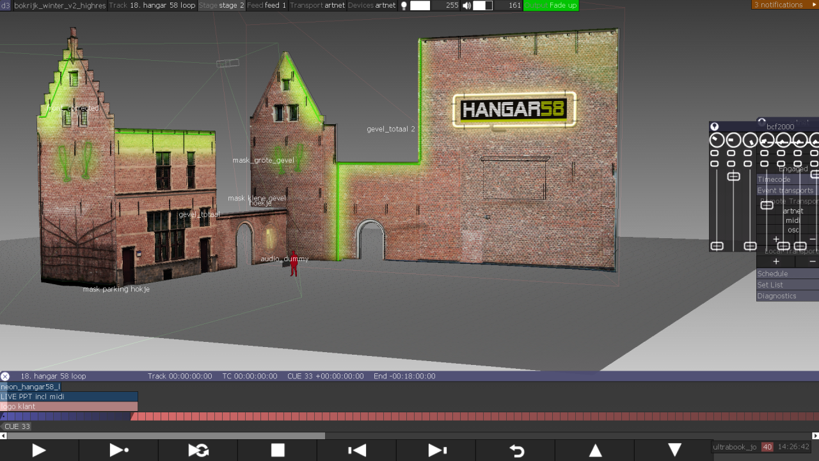This screenshot has height=461, width=819.
Task: Go to previous track up arrow
Action: [x=594, y=450]
